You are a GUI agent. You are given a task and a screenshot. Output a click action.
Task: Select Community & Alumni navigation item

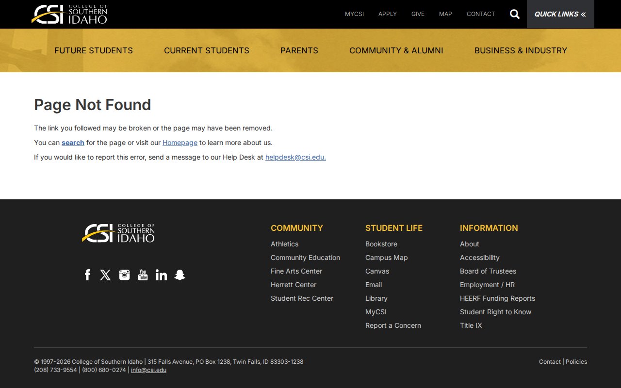pyautogui.click(x=396, y=50)
